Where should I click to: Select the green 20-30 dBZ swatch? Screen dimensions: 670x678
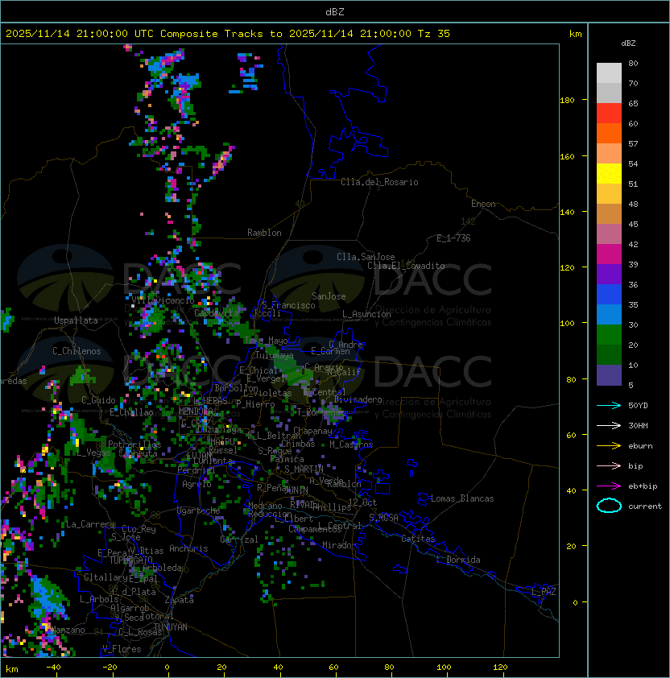[609, 335]
